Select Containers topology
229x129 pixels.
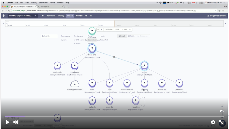[x=78, y=36]
